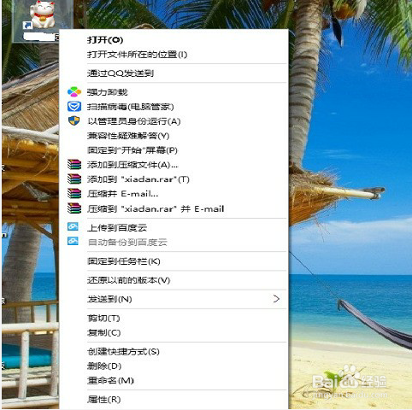Click the blue shield icon beside 扫描病毒
The width and height of the screenshot is (412, 410).
[x=74, y=107]
